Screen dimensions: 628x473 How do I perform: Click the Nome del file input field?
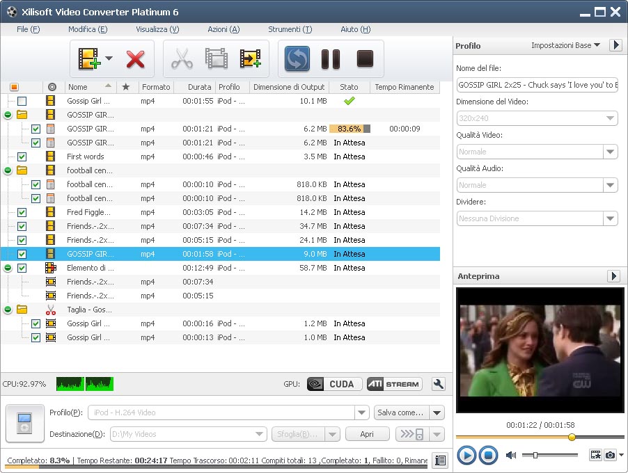(x=537, y=85)
